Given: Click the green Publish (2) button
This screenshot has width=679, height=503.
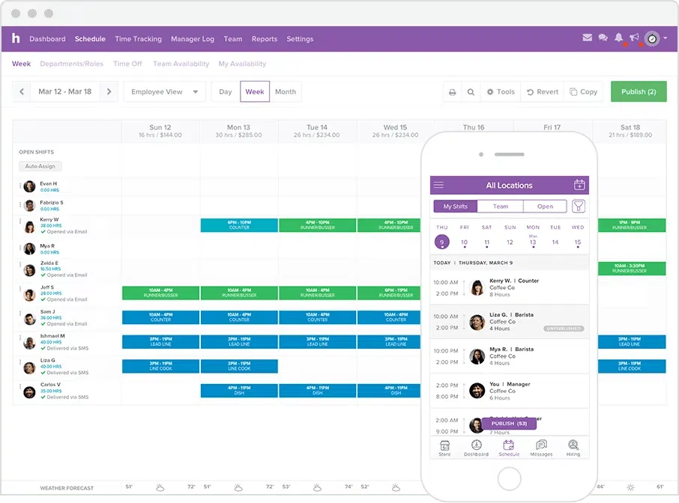Looking at the screenshot, I should [639, 91].
